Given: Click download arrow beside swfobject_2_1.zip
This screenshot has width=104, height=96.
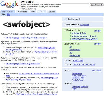Looking at the screenshot, I should coord(70,33).
